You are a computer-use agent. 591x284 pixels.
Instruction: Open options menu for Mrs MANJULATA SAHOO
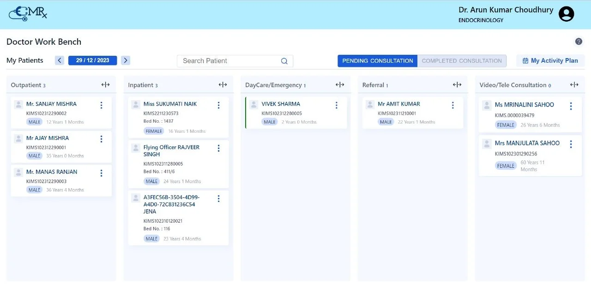(571, 144)
